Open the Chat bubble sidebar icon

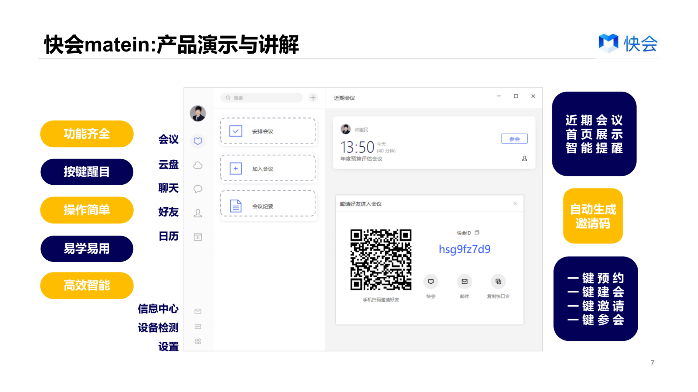click(x=198, y=189)
